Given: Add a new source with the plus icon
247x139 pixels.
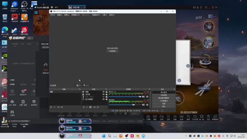Looking at the screenshot, I should 84,107.
